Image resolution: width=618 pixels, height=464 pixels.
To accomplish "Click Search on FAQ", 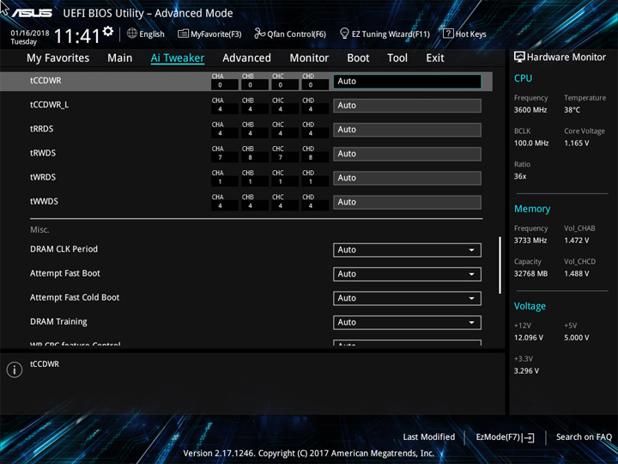I will click(x=584, y=437).
